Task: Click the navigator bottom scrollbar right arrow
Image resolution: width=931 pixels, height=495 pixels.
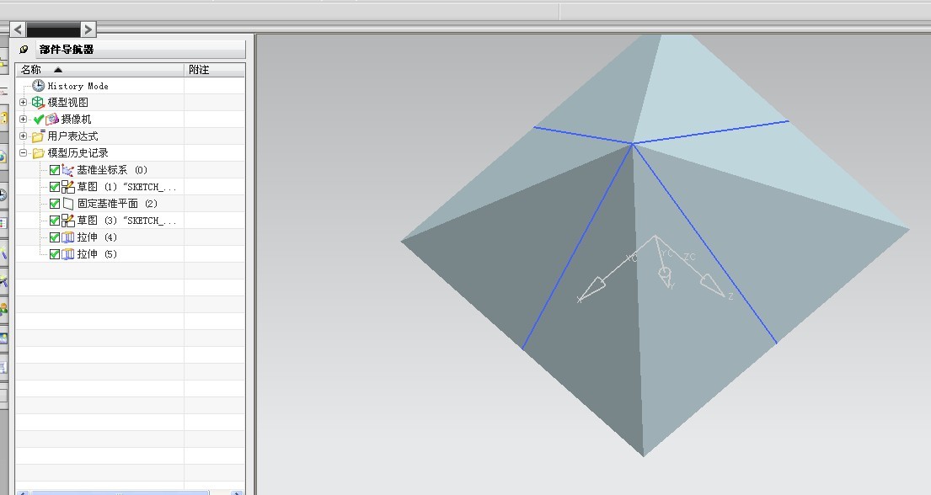Action: 236,492
